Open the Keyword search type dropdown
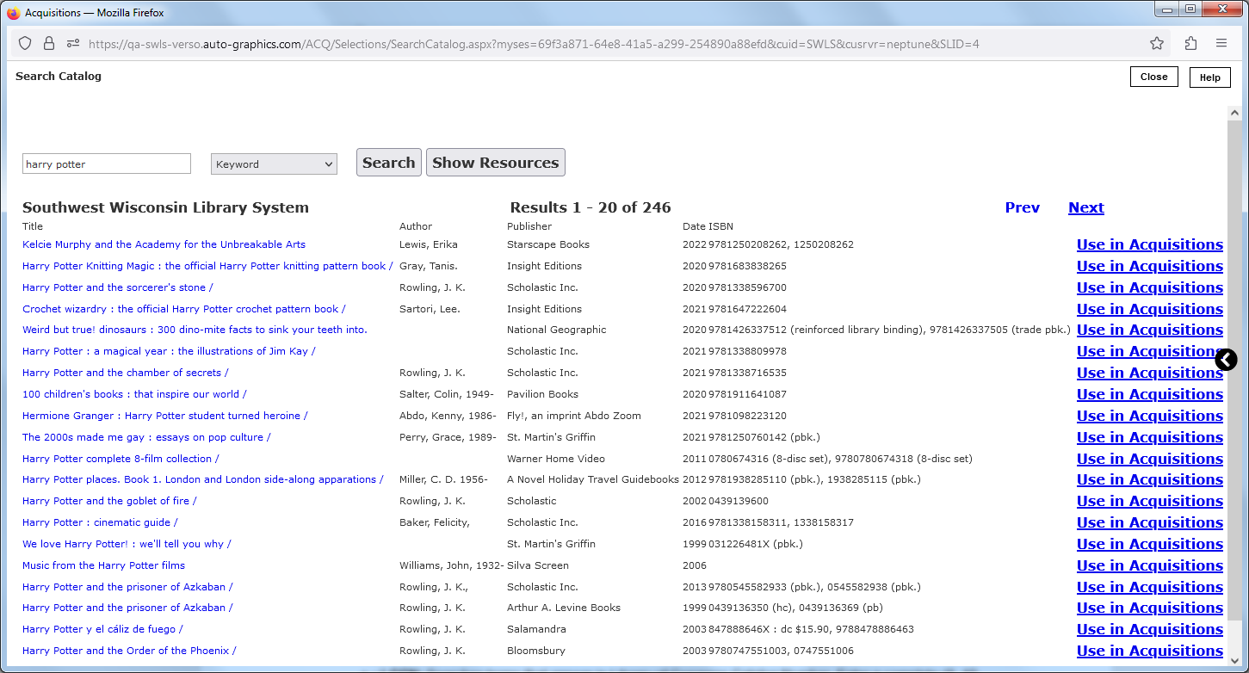This screenshot has height=673, width=1249. pyautogui.click(x=274, y=164)
